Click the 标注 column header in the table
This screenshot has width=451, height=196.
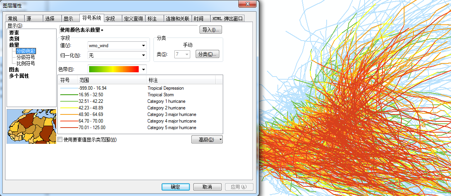[x=181, y=80]
